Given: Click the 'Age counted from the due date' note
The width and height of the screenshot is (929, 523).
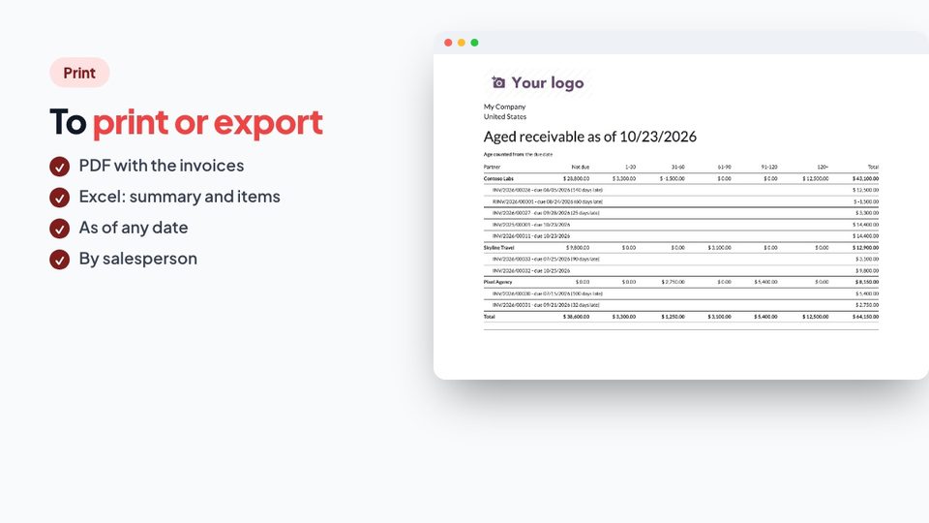Looking at the screenshot, I should tap(518, 154).
